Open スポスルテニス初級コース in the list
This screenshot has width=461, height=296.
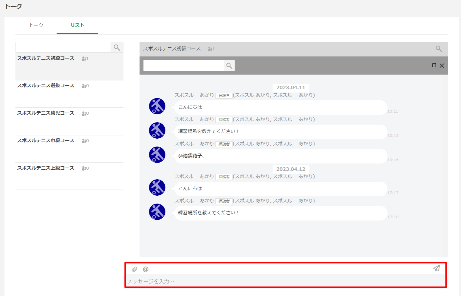69,66
